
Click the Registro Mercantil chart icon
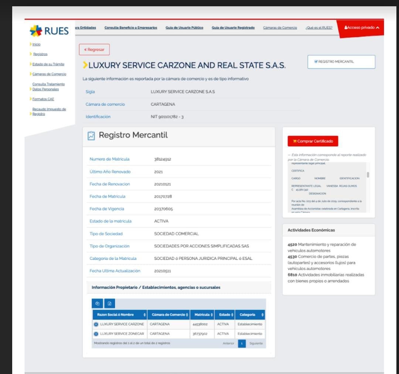click(91, 136)
